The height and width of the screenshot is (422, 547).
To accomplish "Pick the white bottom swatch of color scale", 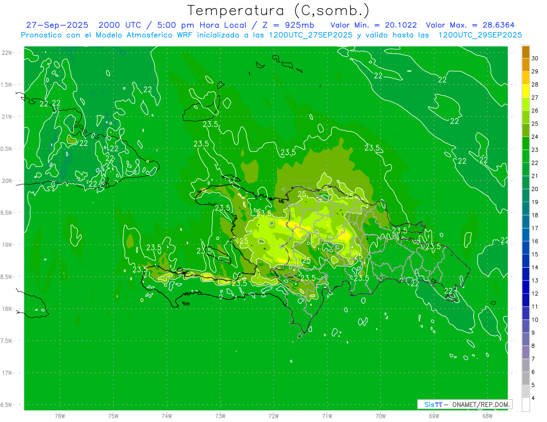I will click(526, 404).
